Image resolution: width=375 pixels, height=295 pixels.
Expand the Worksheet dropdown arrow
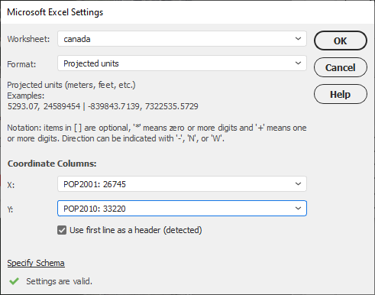[298, 39]
